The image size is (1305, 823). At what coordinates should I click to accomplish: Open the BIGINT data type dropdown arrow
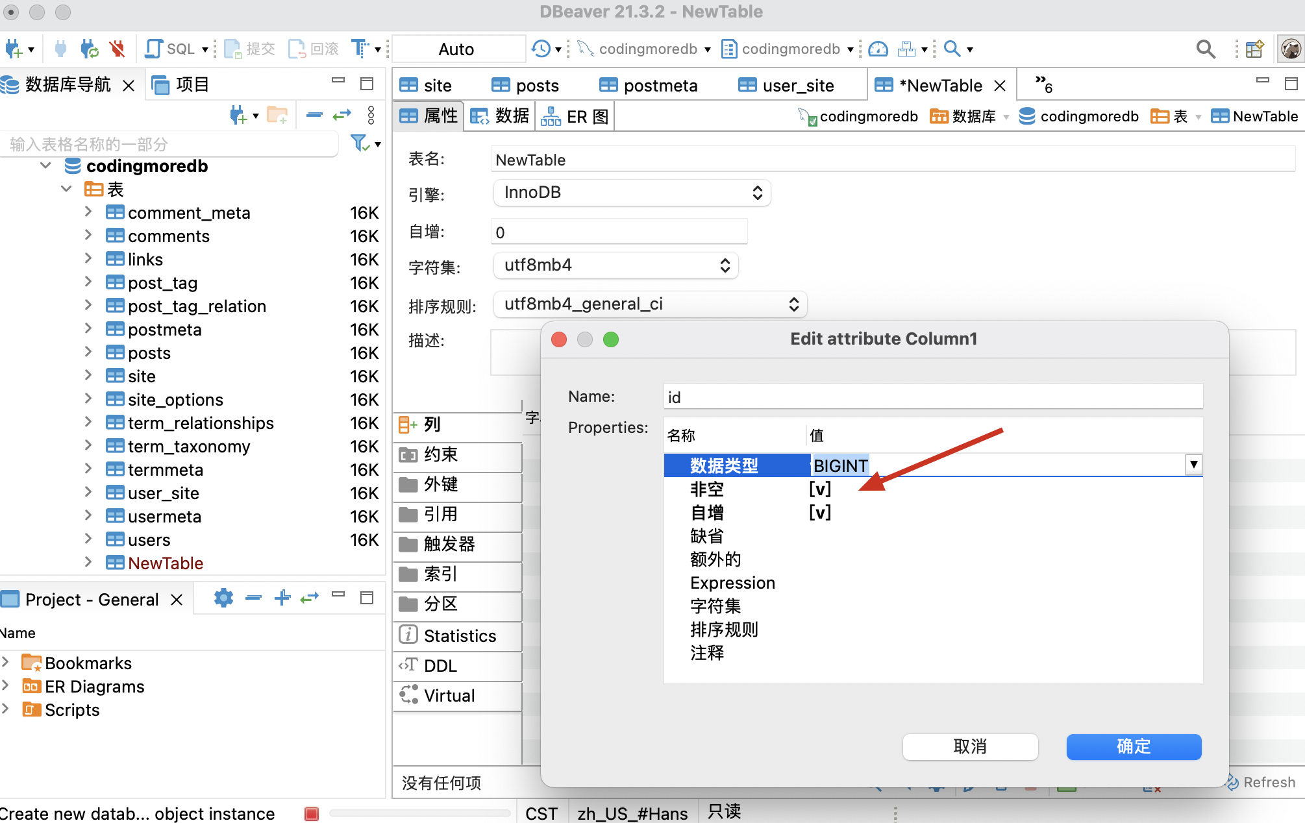coord(1193,465)
